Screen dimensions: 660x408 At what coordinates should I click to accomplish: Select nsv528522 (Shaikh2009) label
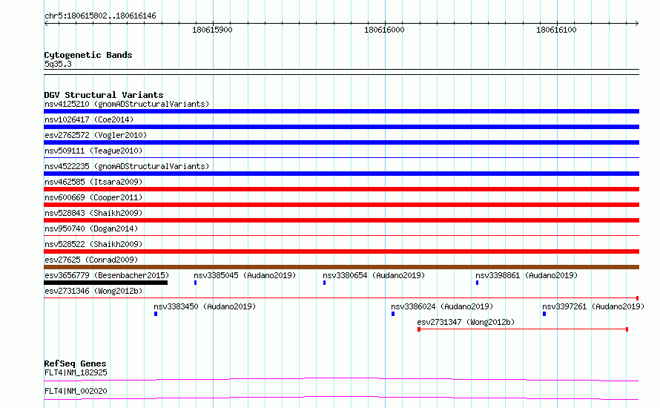pyautogui.click(x=93, y=244)
